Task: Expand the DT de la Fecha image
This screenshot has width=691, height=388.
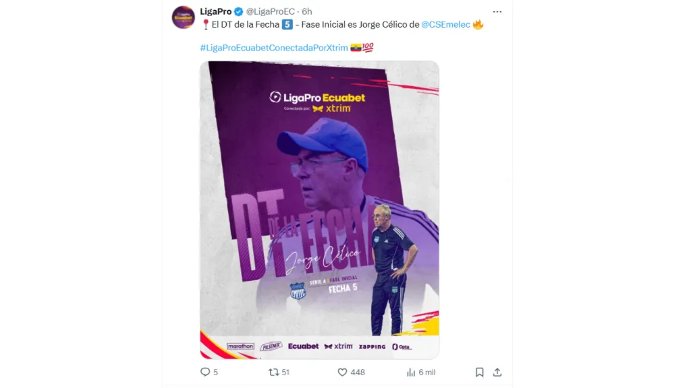Action: click(319, 210)
